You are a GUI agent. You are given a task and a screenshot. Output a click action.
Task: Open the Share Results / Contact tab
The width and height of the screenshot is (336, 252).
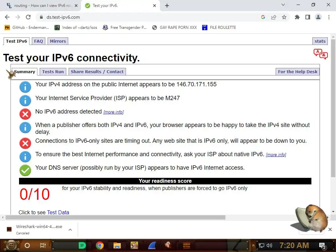coord(97,72)
